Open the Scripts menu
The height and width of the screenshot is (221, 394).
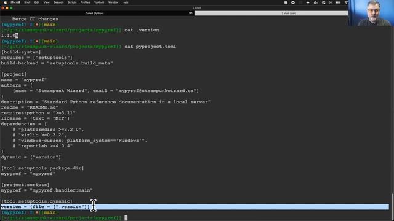[72, 2]
